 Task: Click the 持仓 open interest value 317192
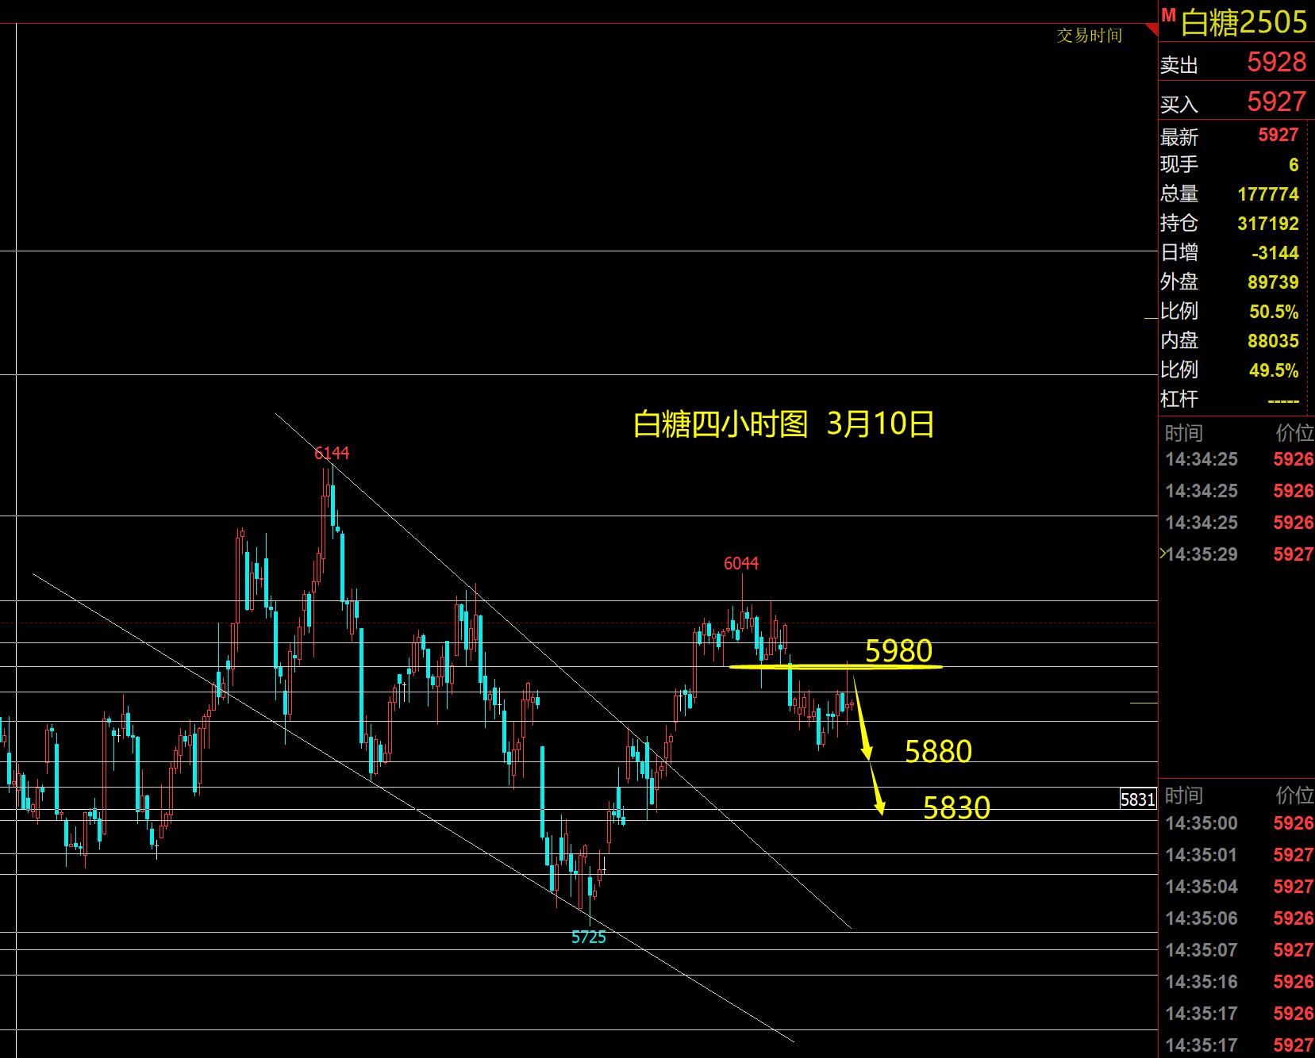(1267, 224)
